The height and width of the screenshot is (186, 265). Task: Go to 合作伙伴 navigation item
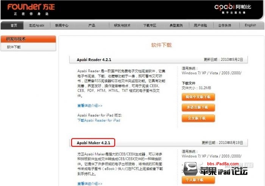click(x=224, y=25)
